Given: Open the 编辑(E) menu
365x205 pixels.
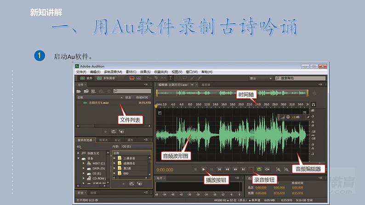Looking at the screenshot, I should (95, 72).
